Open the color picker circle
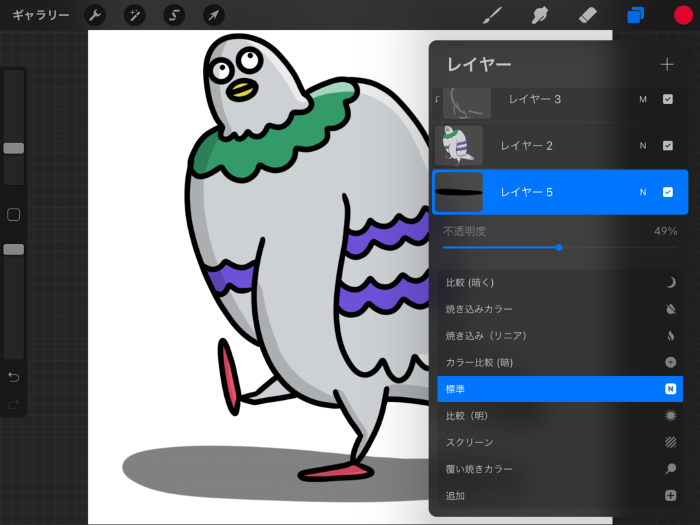Viewport: 700px width, 525px height. point(683,14)
